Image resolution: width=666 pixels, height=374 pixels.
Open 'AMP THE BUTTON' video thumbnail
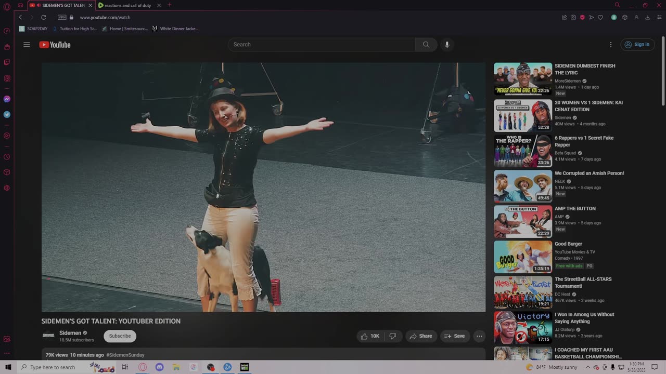[x=522, y=221]
